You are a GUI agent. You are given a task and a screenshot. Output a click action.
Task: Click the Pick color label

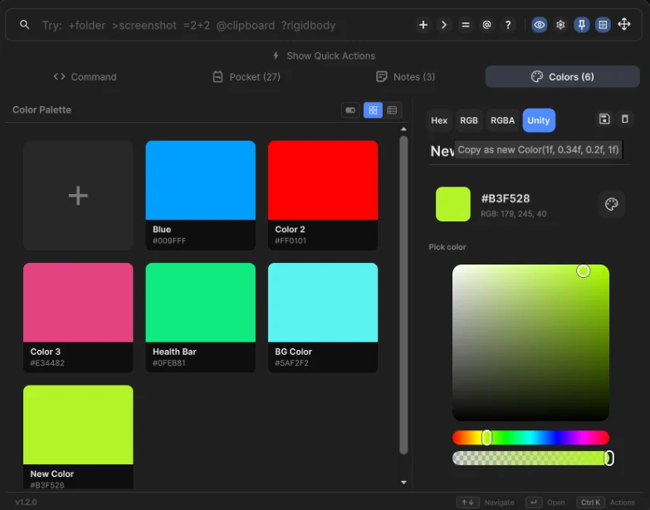[447, 247]
